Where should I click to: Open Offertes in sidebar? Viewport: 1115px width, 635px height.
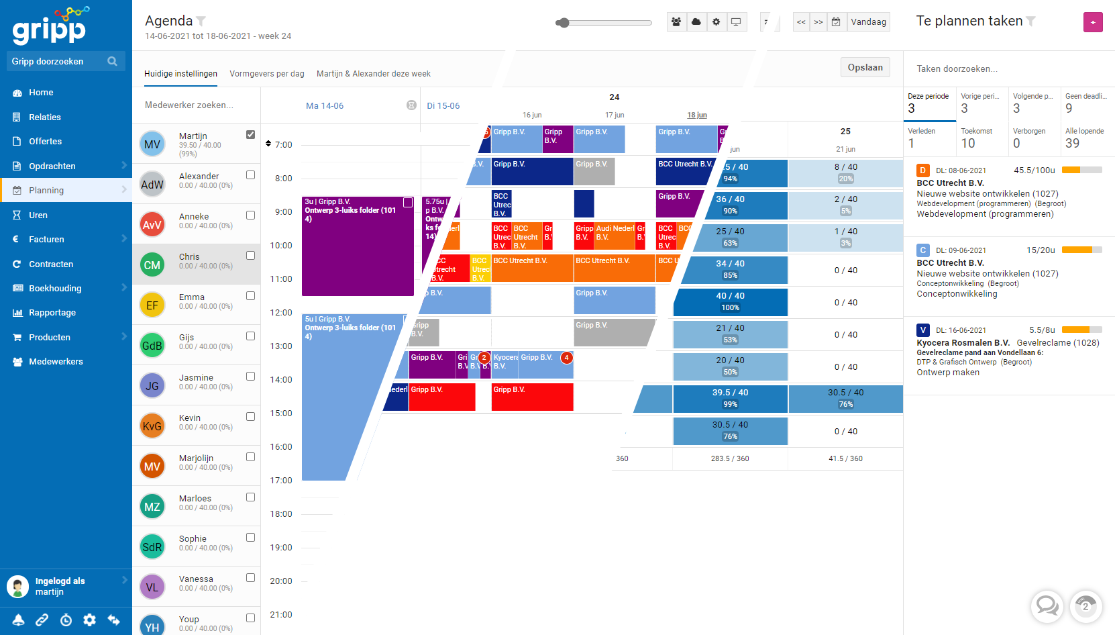coord(66,141)
